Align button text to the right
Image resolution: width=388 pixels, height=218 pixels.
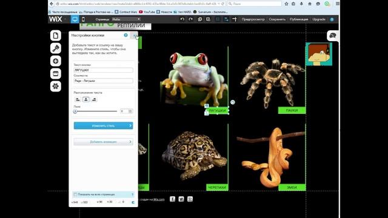click(x=94, y=99)
